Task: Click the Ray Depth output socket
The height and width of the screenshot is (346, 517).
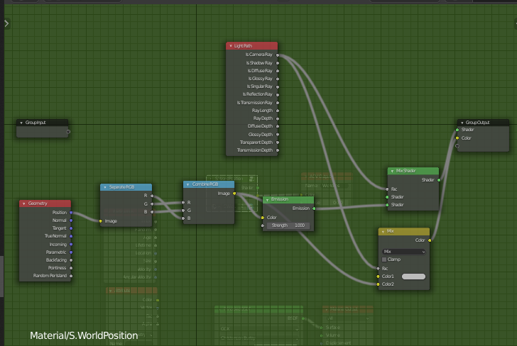Action: [278, 118]
